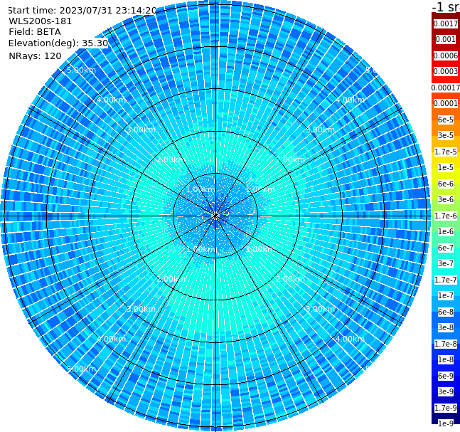Select the 1e-7 colorbar label
Viewport: 460px width, 432px height.
[446, 295]
